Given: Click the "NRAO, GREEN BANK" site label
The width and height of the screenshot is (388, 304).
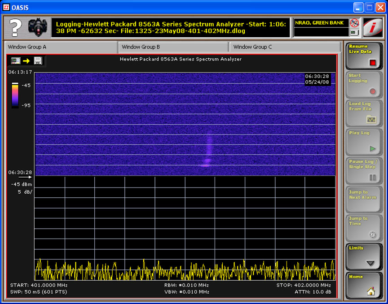Looking at the screenshot, I should (x=319, y=23).
